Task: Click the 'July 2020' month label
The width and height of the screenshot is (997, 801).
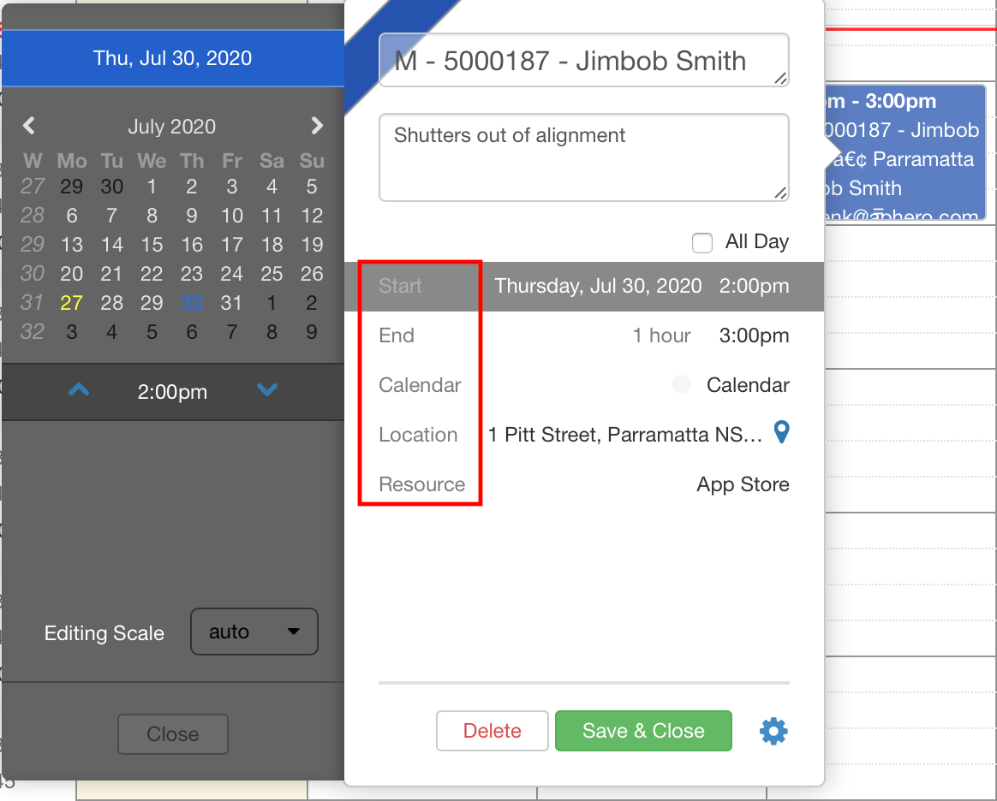Action: click(171, 126)
